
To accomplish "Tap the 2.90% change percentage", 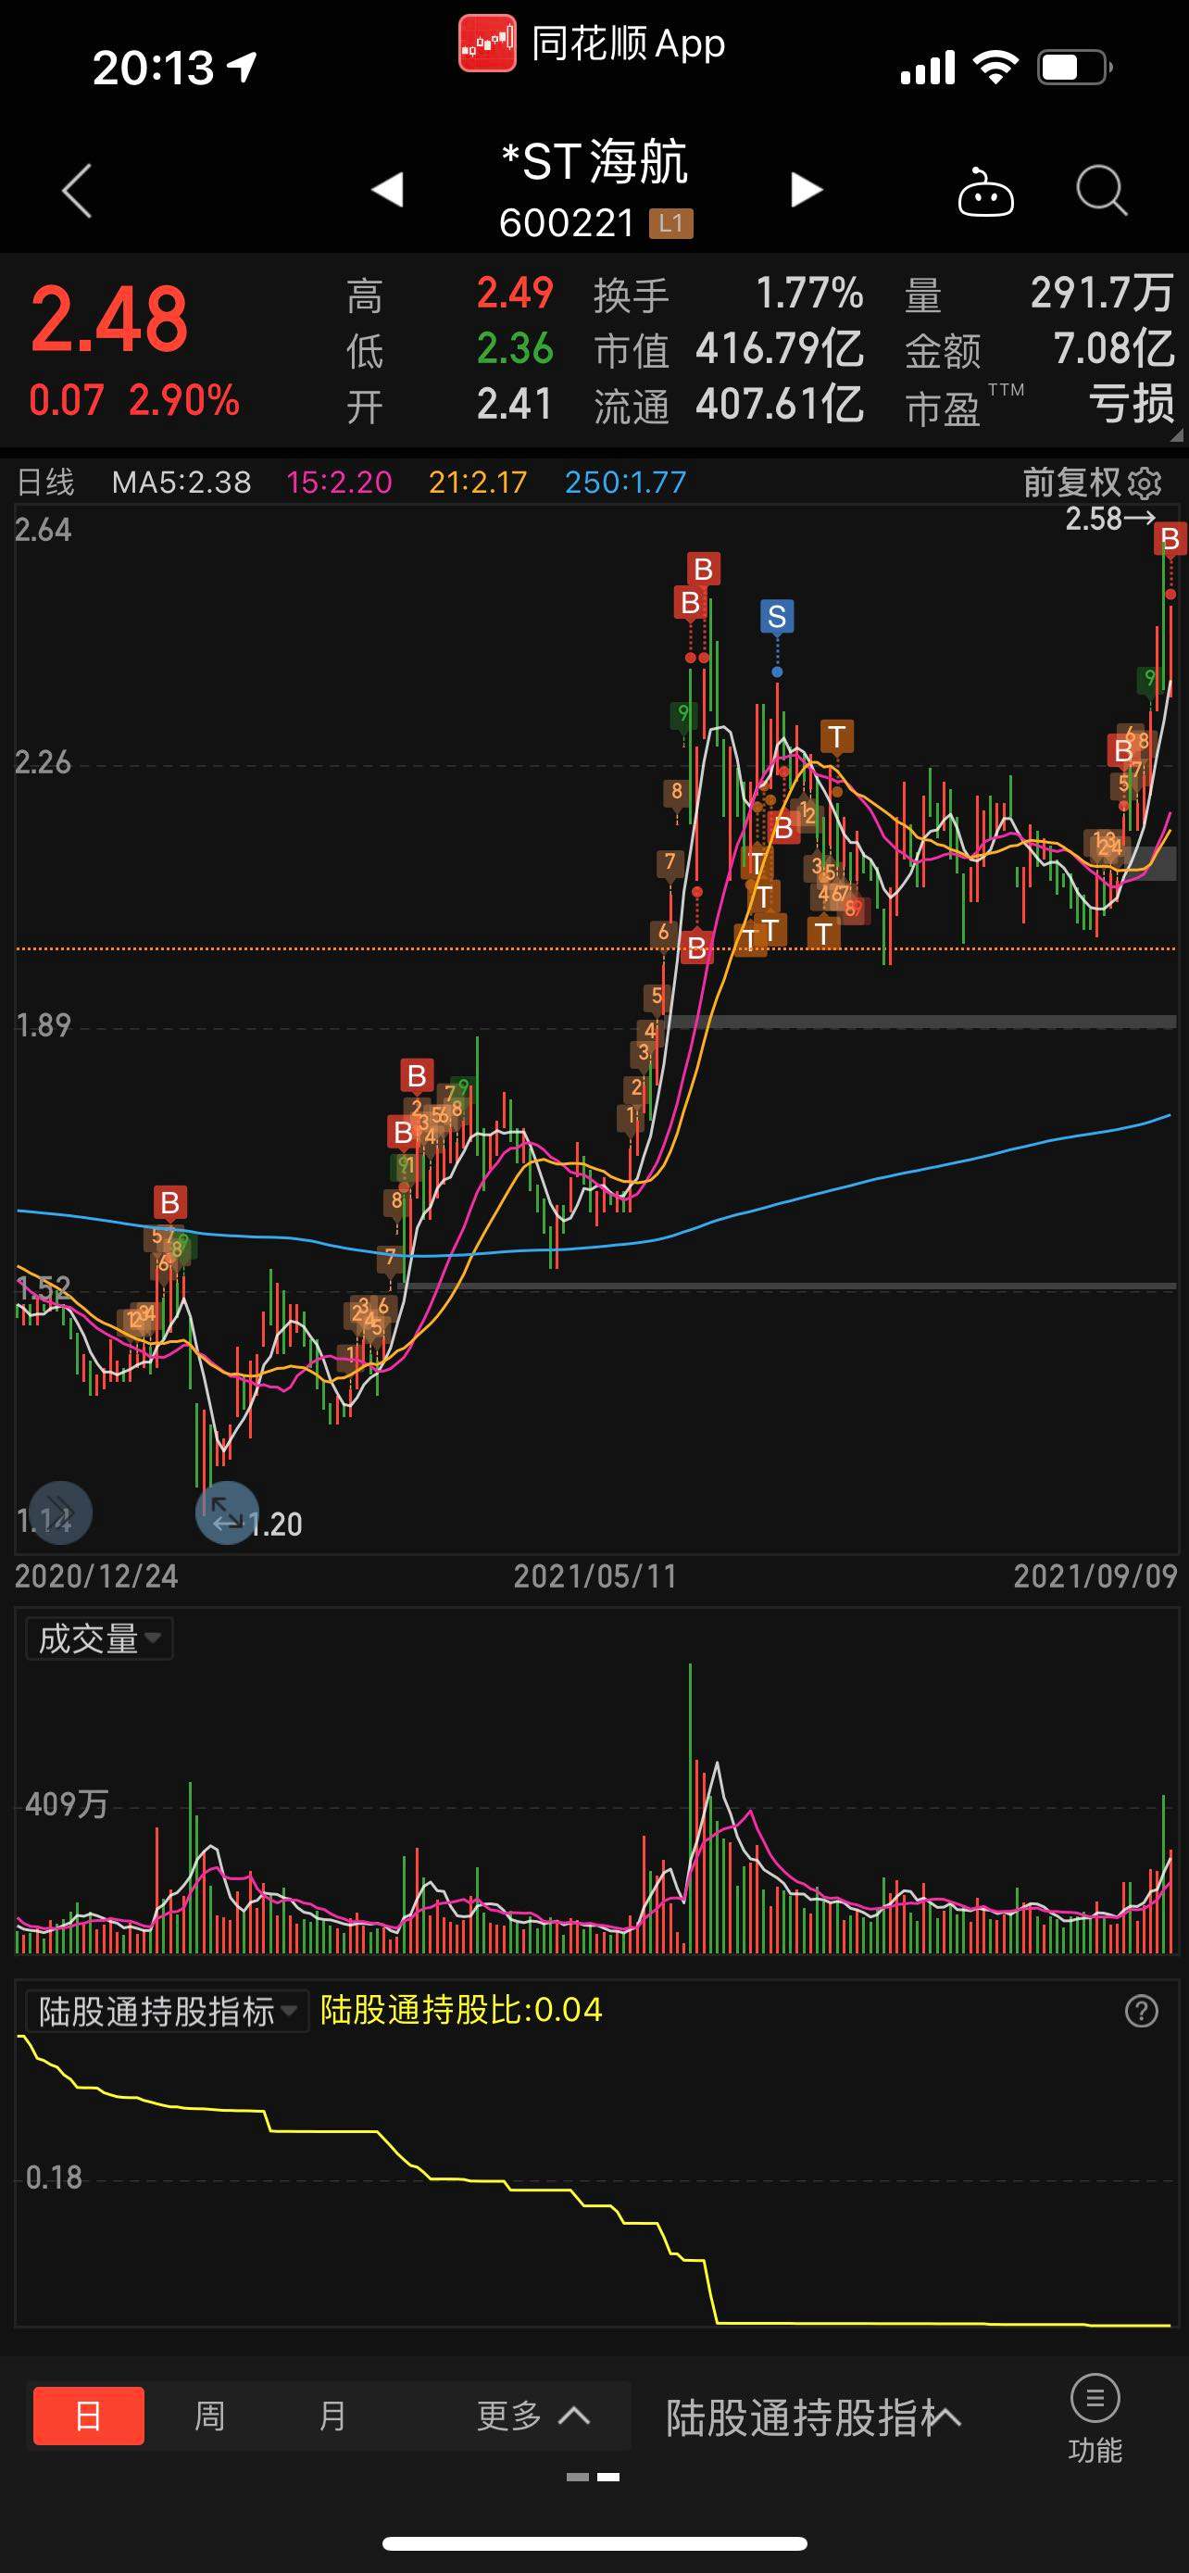I will click(184, 400).
